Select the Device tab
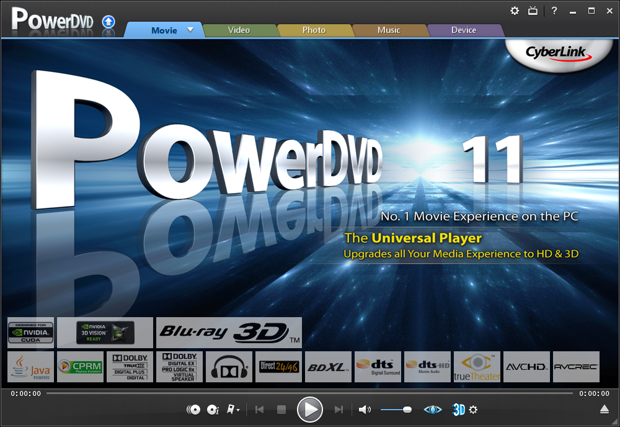Screen dimensions: 620x427 click(x=464, y=30)
